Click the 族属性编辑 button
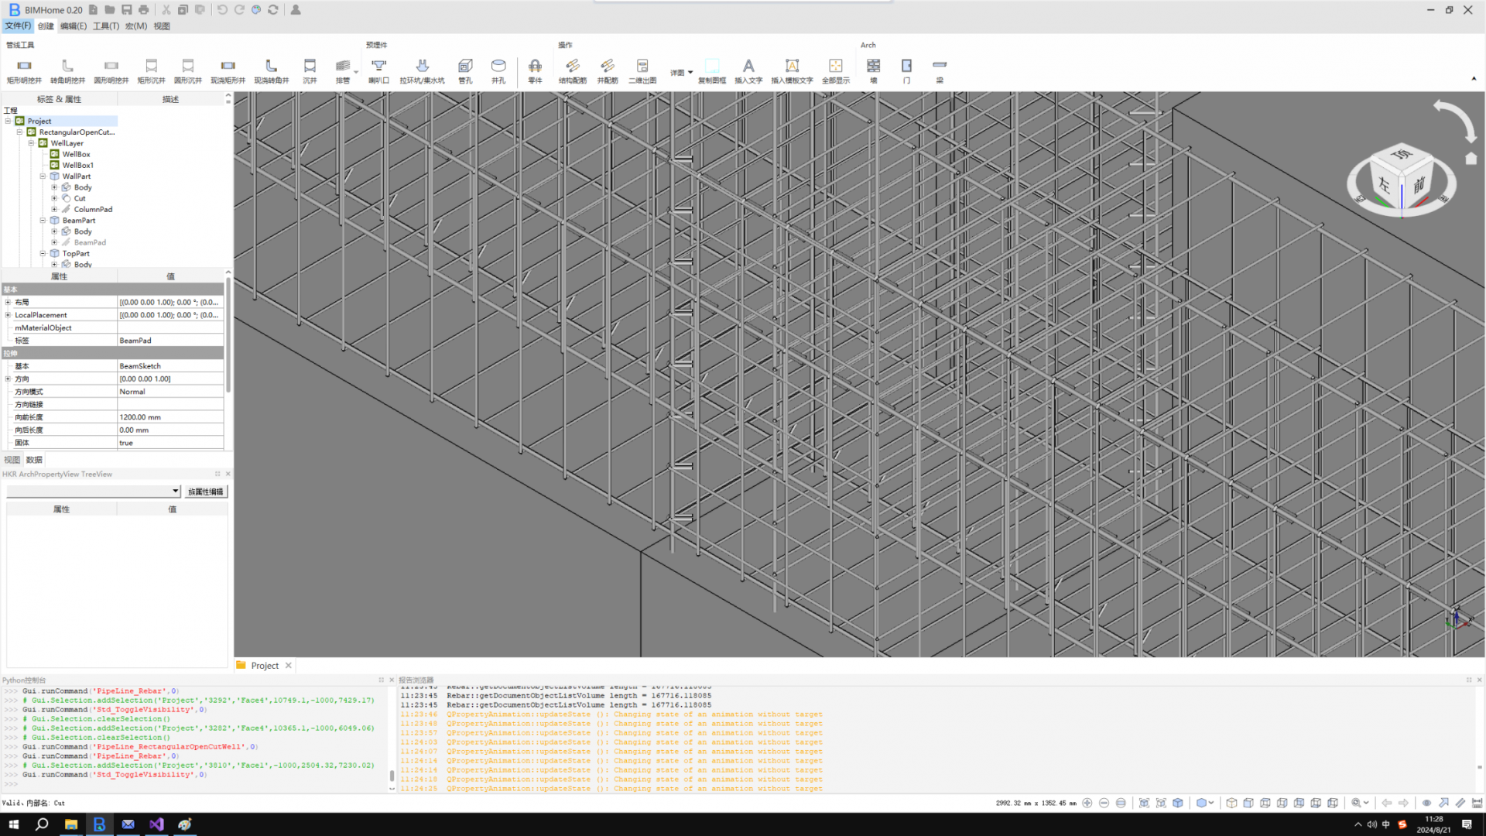Viewport: 1486px width, 836px height. click(x=205, y=492)
